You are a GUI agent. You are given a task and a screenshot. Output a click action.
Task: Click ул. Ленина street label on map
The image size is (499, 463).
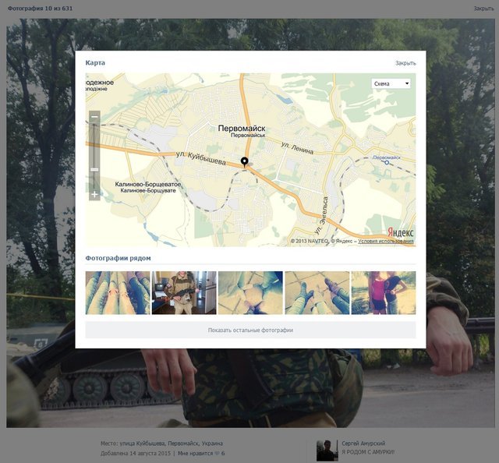(297, 148)
